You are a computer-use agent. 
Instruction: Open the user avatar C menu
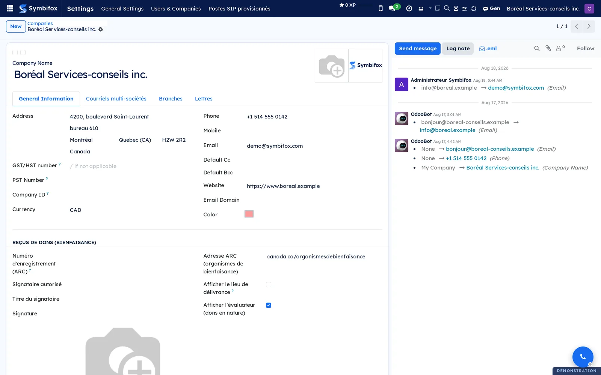(589, 8)
